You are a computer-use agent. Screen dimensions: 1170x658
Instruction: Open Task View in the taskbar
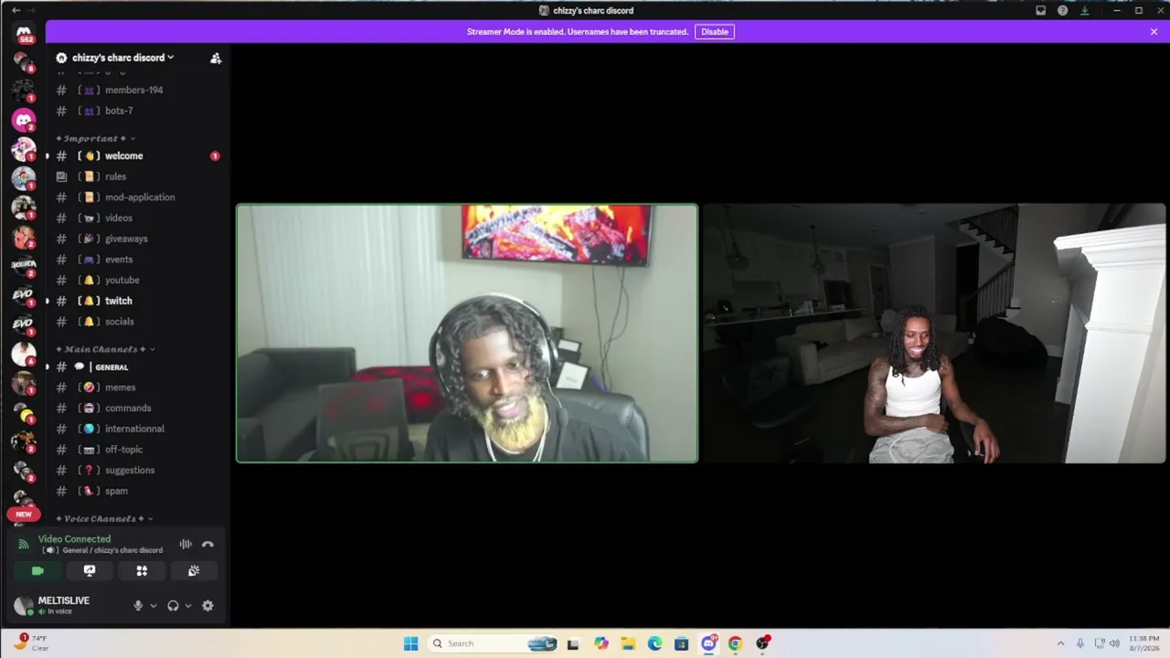572,643
